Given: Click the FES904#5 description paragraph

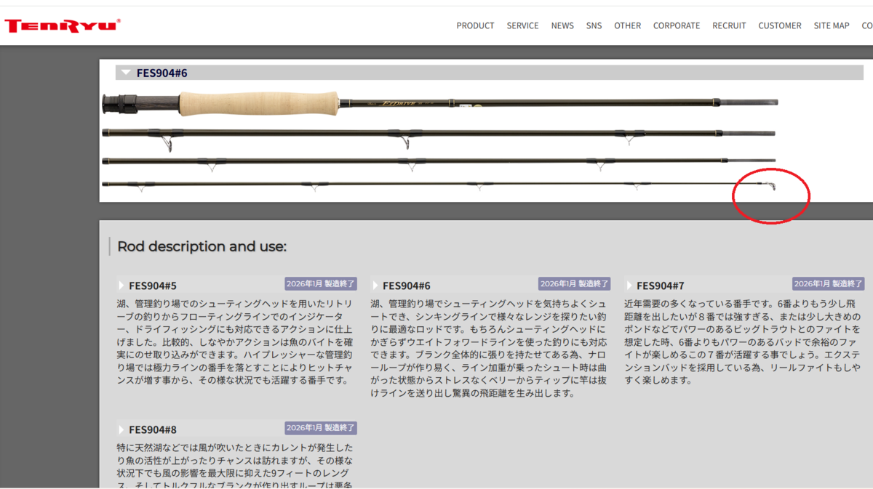Looking at the screenshot, I should tap(236, 342).
